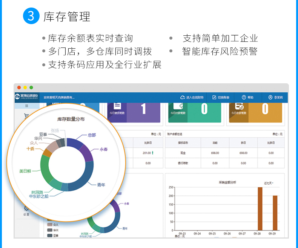Screen dimensions: 298x248
Task: Click the green up arrow beside 201.00
Action: point(153,153)
